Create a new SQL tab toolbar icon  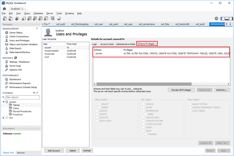(x=5, y=19)
